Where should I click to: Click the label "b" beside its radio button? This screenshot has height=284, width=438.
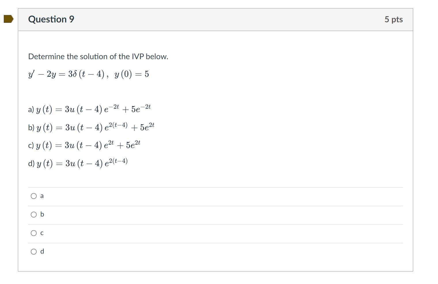[42, 214]
